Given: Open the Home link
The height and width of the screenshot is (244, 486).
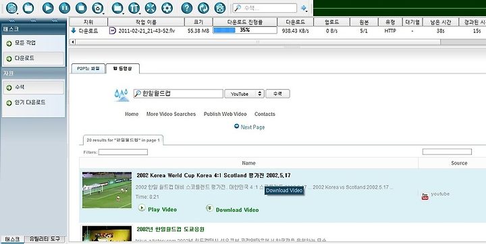Looking at the screenshot, I should coord(132,114).
